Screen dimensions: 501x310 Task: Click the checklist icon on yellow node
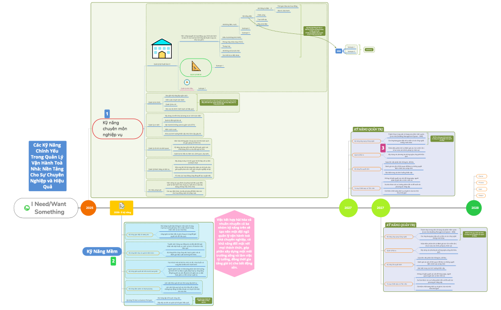tap(122, 205)
